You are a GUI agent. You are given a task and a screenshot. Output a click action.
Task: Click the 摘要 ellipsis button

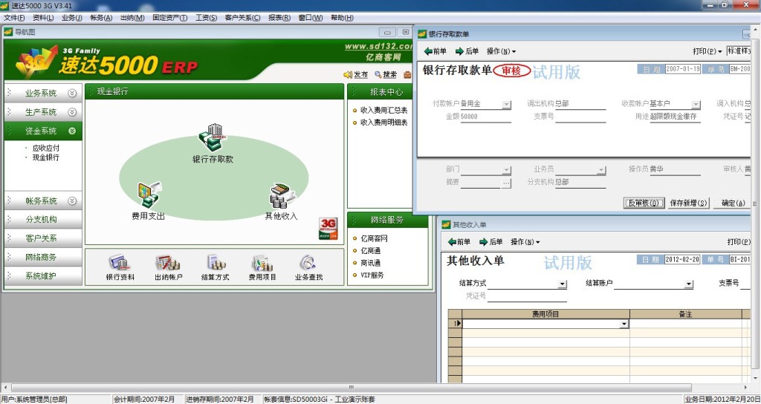coord(507,183)
